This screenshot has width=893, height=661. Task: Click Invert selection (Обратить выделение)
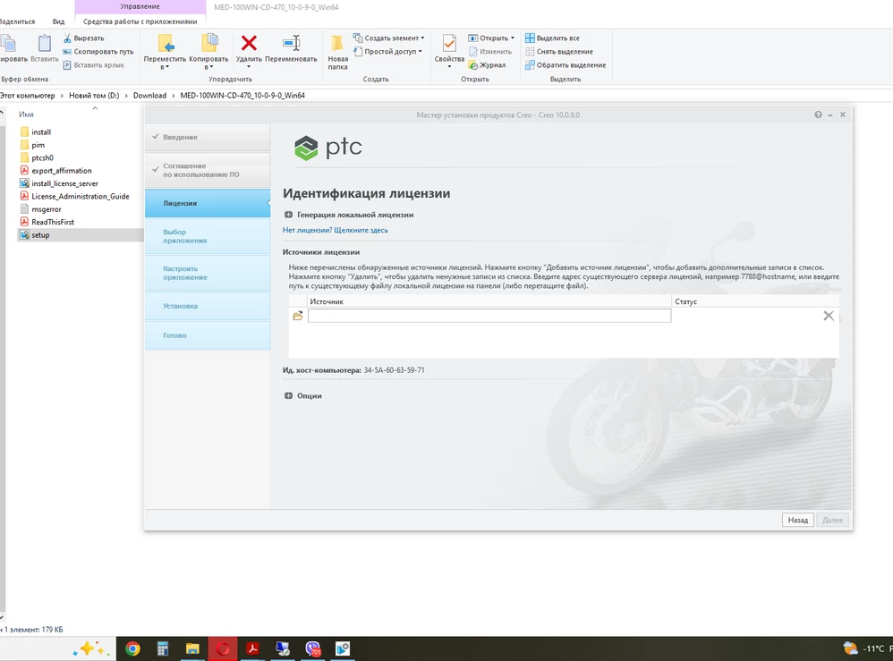(566, 65)
